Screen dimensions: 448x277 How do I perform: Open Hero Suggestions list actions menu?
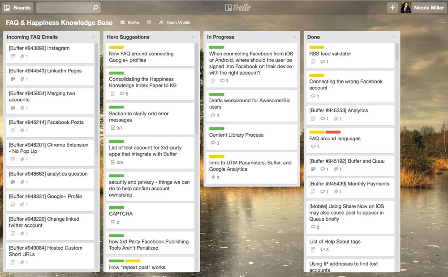194,37
